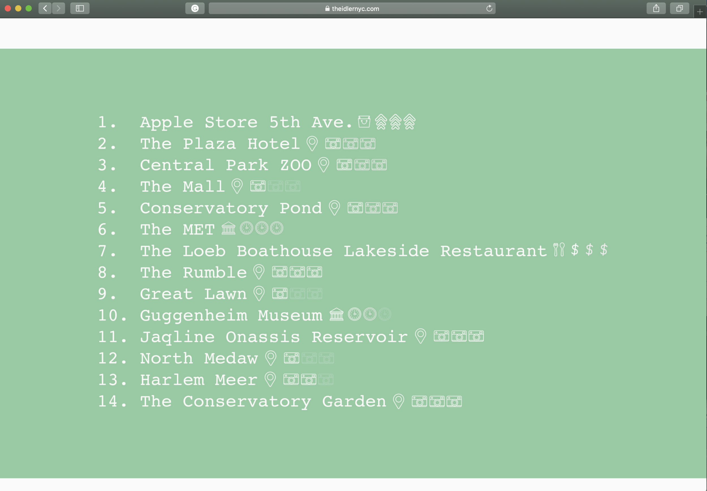Click the Great Lawn entry text
Image resolution: width=707 pixels, height=491 pixels.
(x=193, y=294)
